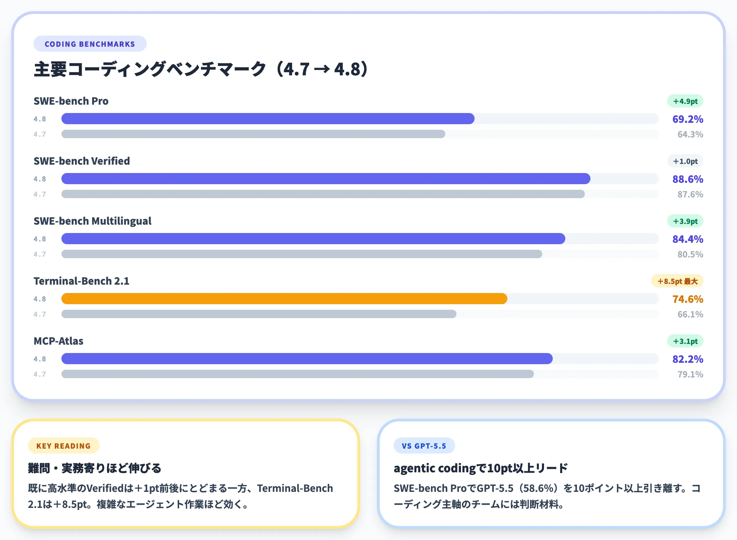Click the MCP-Atlas 4.7 gray bar
737x540 pixels.
tap(298, 374)
